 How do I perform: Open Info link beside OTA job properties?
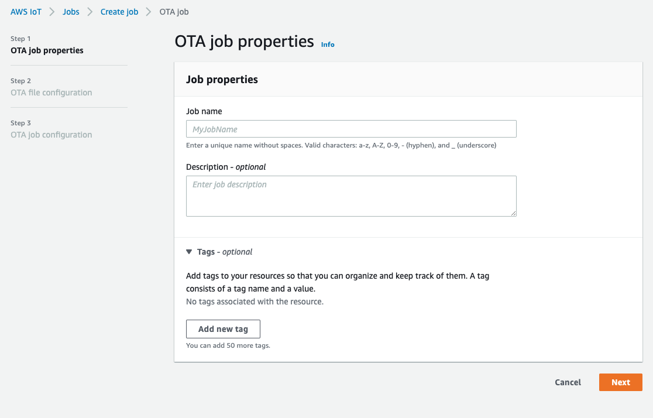tap(328, 44)
